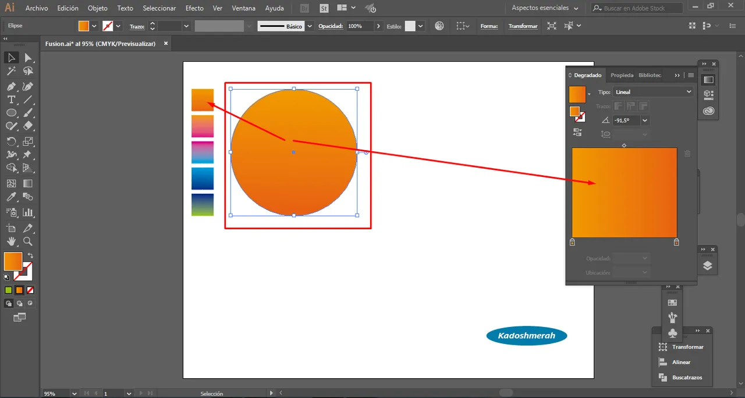This screenshot has width=745, height=398.
Task: Switch to the Bibliotecas panel tab
Action: coord(650,75)
